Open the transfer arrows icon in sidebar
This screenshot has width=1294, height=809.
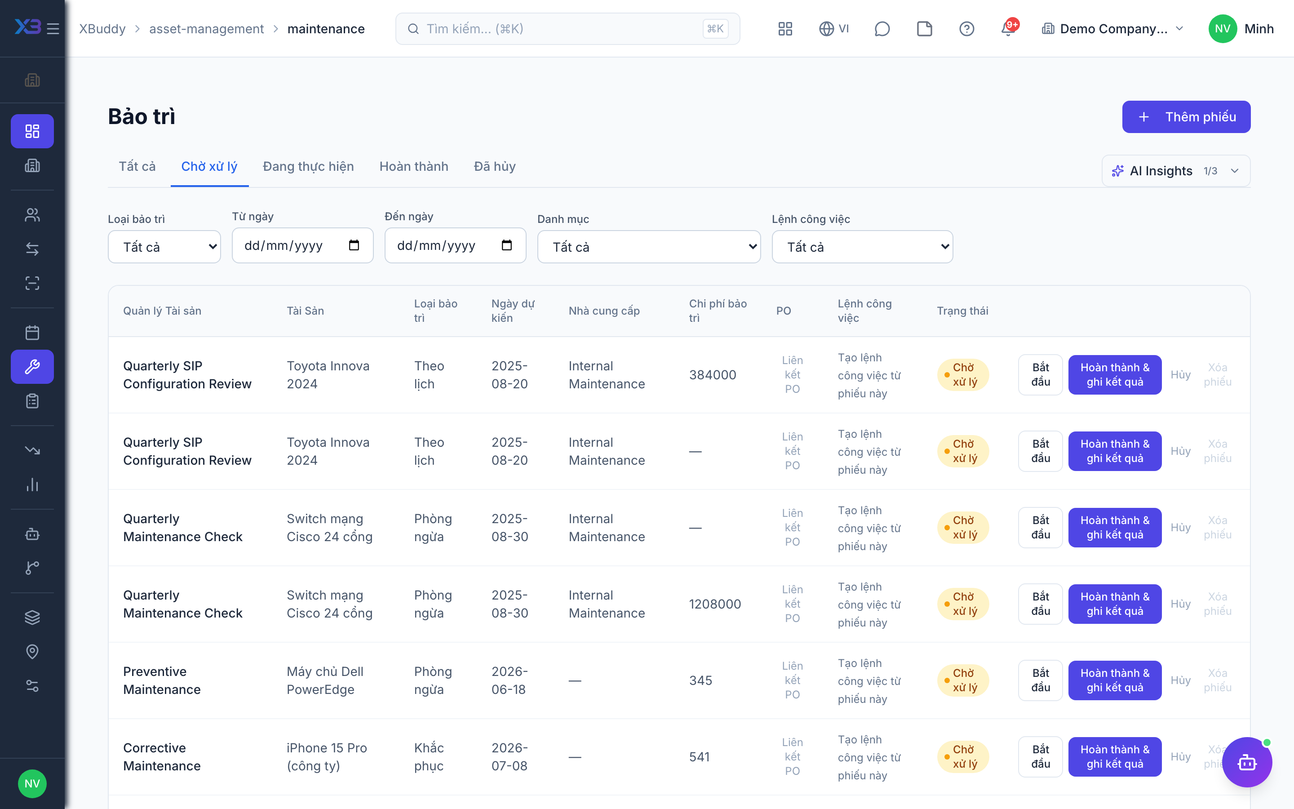click(32, 249)
